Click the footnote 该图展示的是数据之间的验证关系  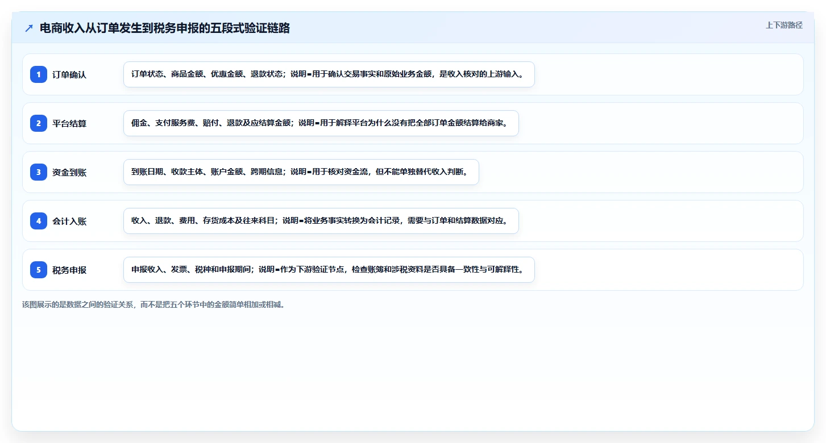click(153, 304)
